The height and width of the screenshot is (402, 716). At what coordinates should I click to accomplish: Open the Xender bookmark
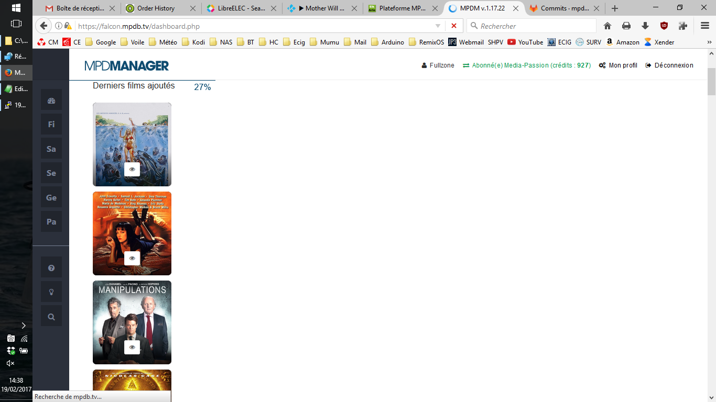(659, 42)
